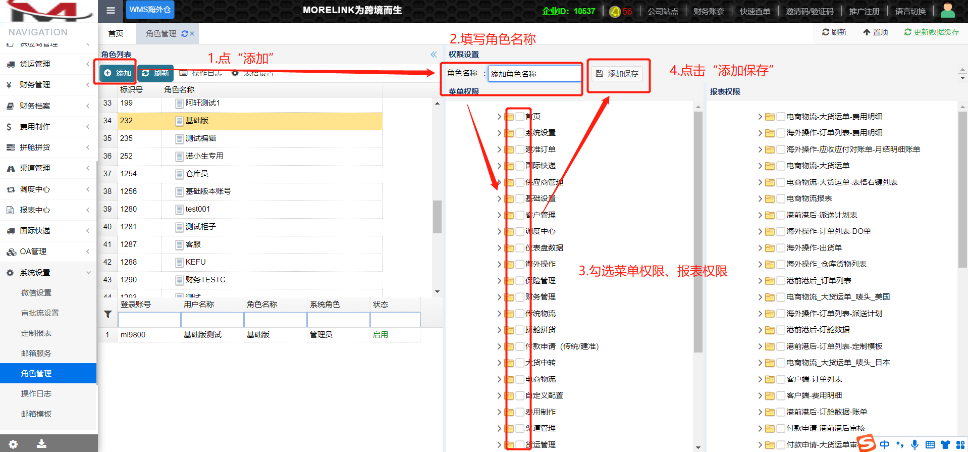Viewport: 968px width, 452px height.
Task: Expand the 大货中转 menu permission node
Action: click(x=499, y=363)
